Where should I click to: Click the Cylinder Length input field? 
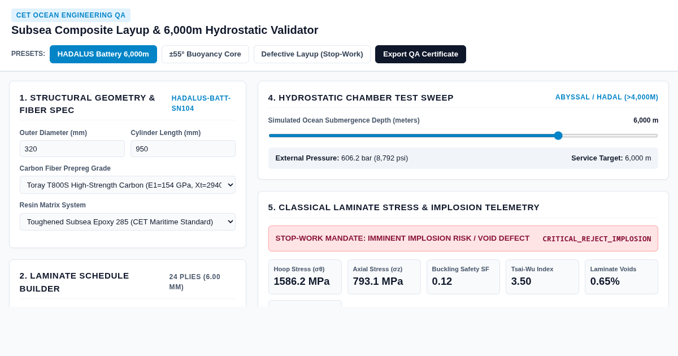click(x=183, y=149)
